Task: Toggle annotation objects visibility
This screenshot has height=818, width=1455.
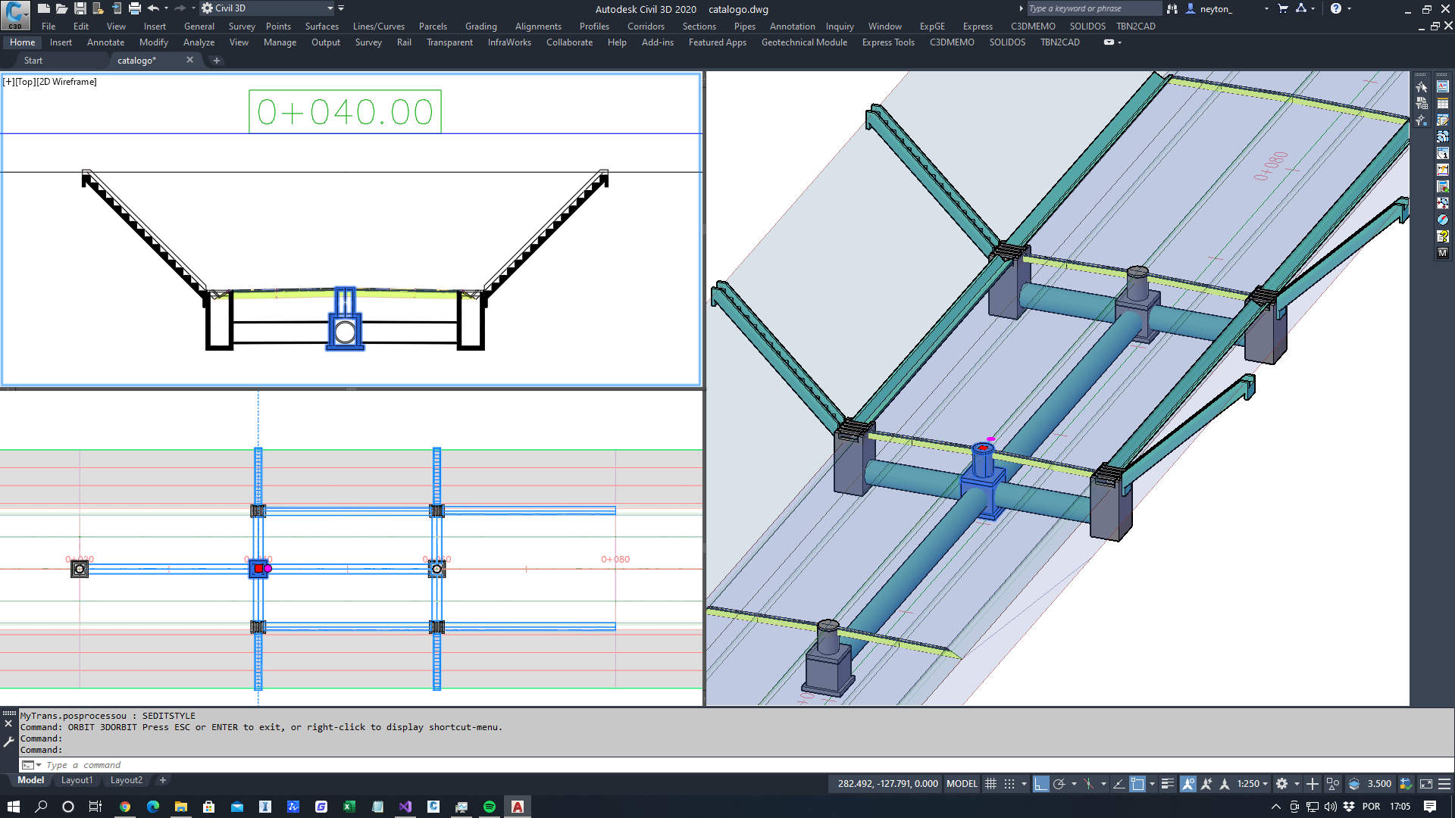Action: coord(1188,784)
